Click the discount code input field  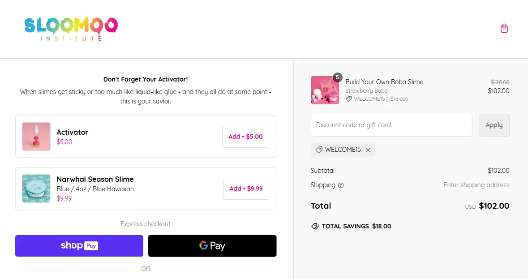tap(391, 125)
